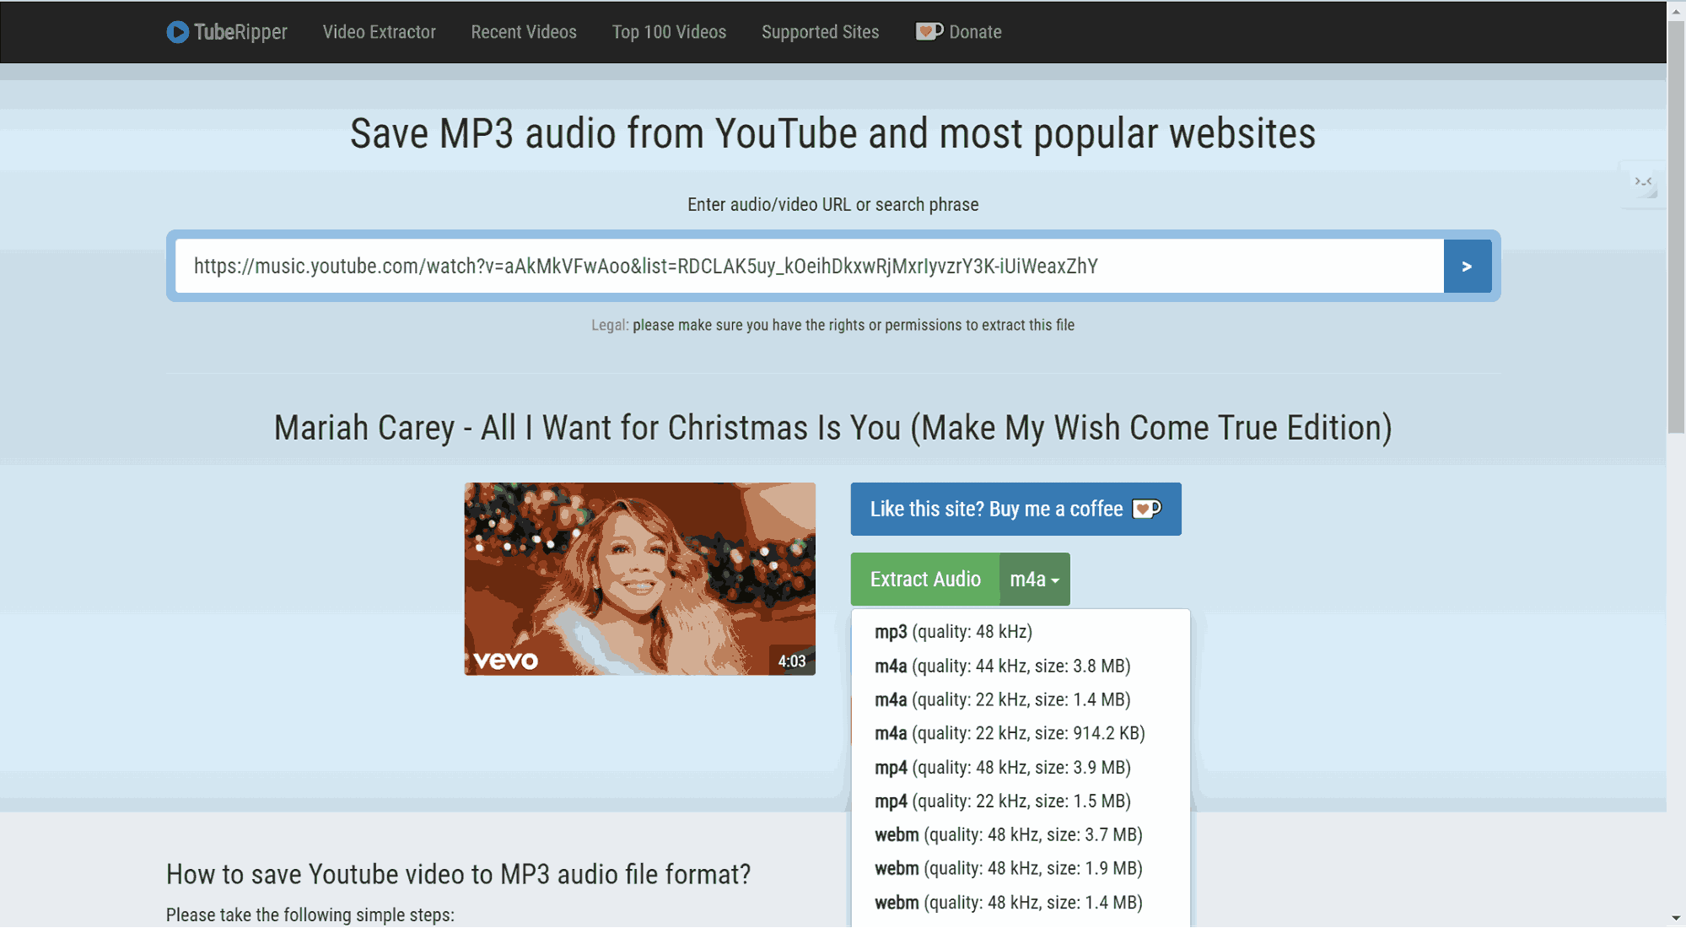Select m4a quality 44 kHz 3.8 MB option

(1003, 665)
